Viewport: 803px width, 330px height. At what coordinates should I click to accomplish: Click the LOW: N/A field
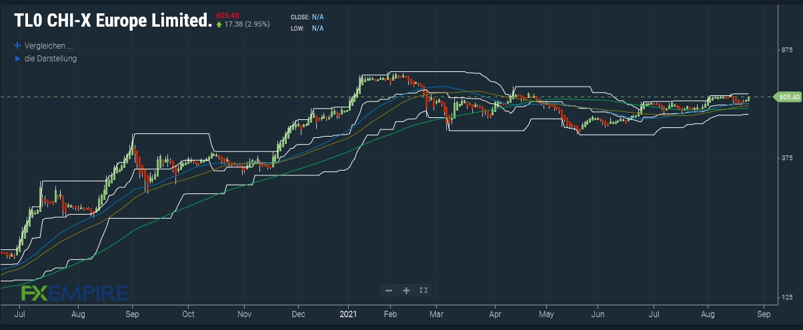click(x=307, y=28)
